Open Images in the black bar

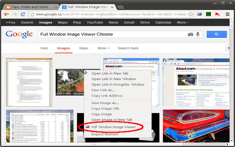(x=46, y=22)
